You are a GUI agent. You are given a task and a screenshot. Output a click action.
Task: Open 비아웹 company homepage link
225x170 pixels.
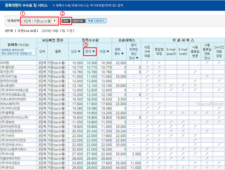[x=4, y=63]
